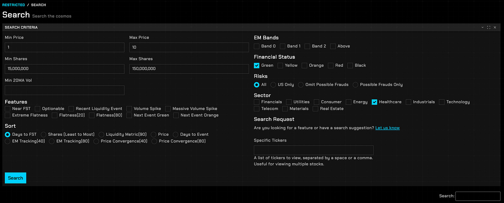Screen dimensions: 504x203
Task: Expand Search Criteria panel to fullscreen
Action: coord(489,27)
